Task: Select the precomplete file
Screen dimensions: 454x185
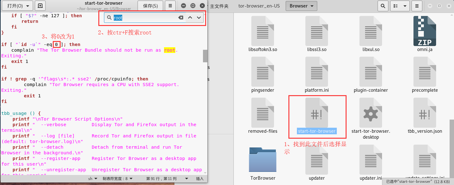Action: pos(425,72)
